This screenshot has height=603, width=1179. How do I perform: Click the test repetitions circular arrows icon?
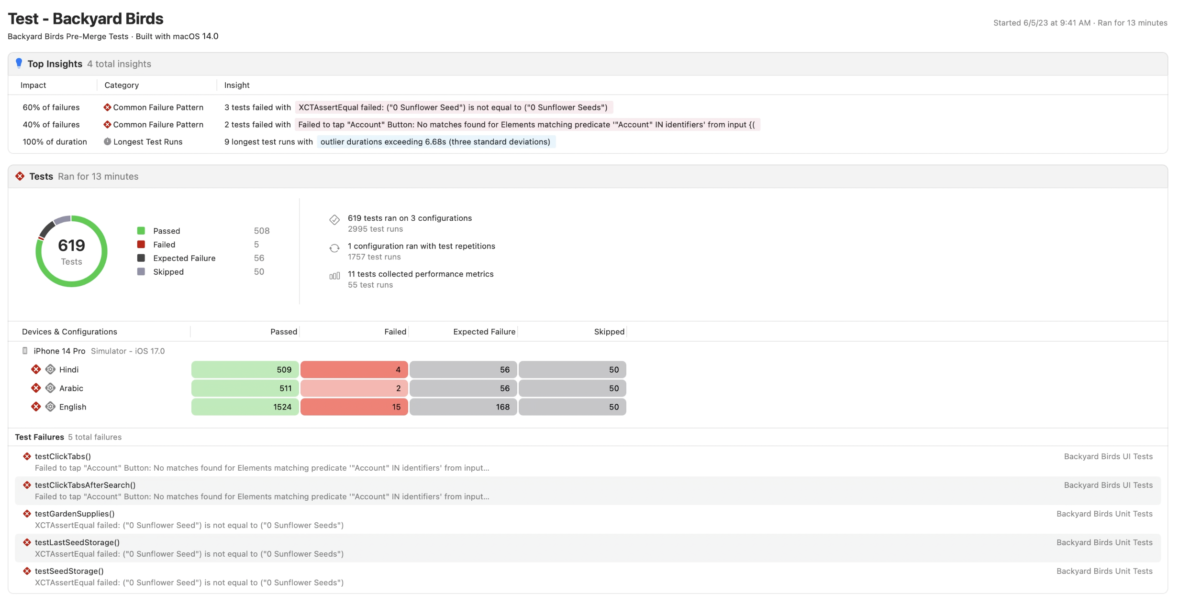(334, 248)
